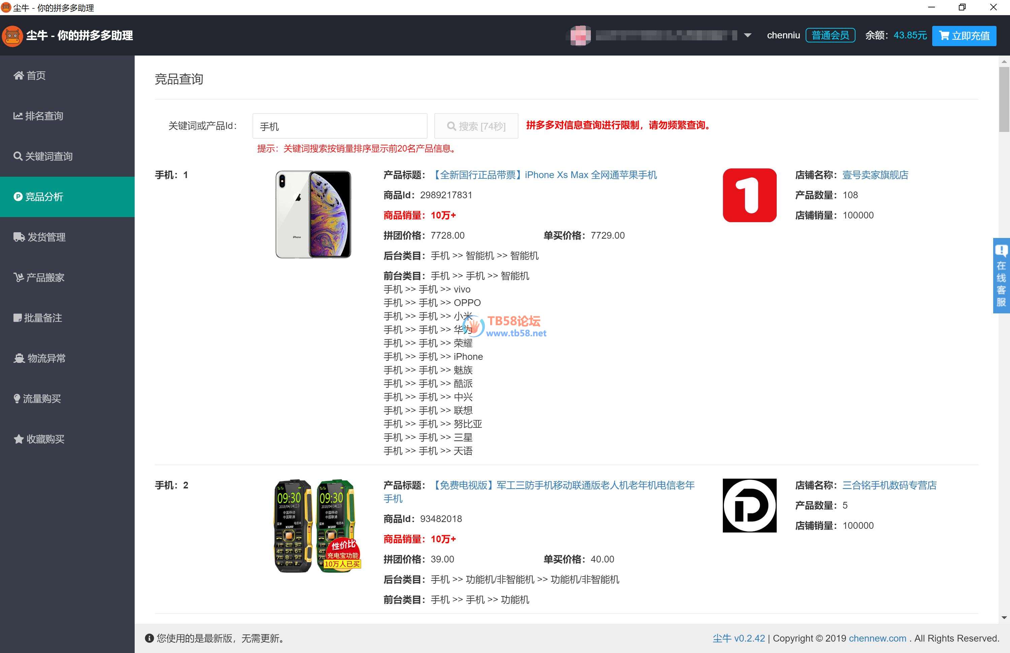This screenshot has height=653, width=1010.
Task: Click the 手机 >> 手机 >> 功能机 category text
Action: (480, 599)
